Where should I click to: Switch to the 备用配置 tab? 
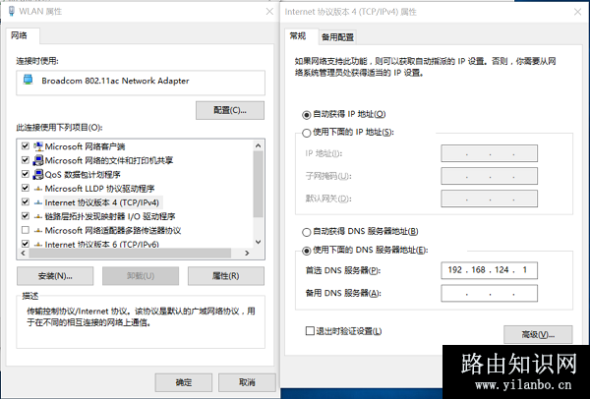pos(337,37)
